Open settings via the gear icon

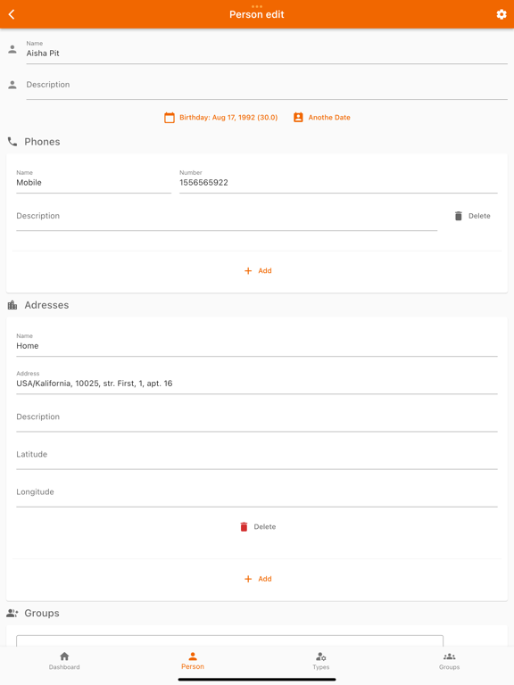click(502, 14)
